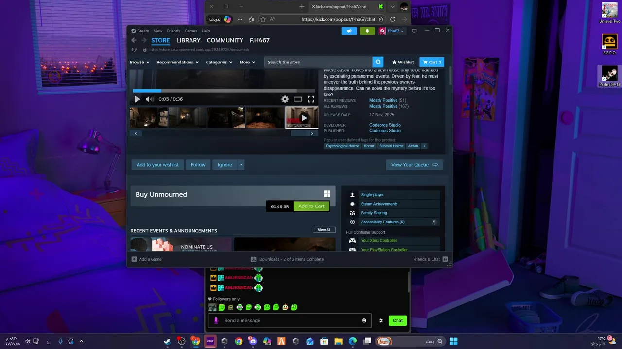Image resolution: width=622 pixels, height=349 pixels.
Task: Add Kick page to browser favorites star
Action: [x=263, y=19]
